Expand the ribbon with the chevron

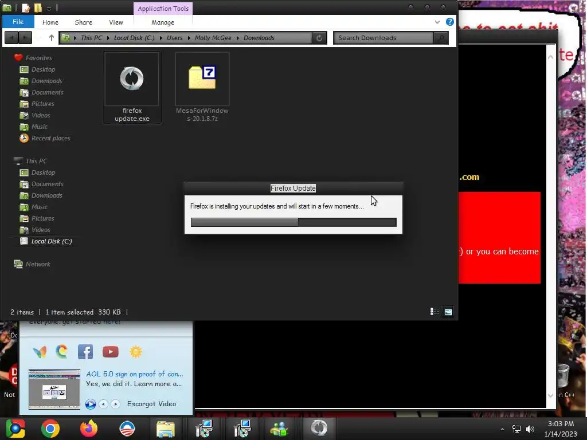pos(437,22)
